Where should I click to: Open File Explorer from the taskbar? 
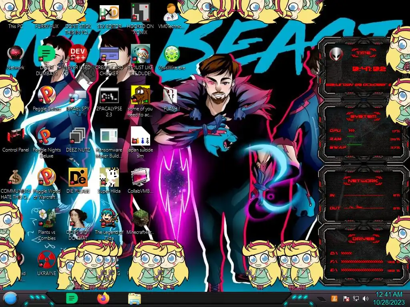pos(135,299)
